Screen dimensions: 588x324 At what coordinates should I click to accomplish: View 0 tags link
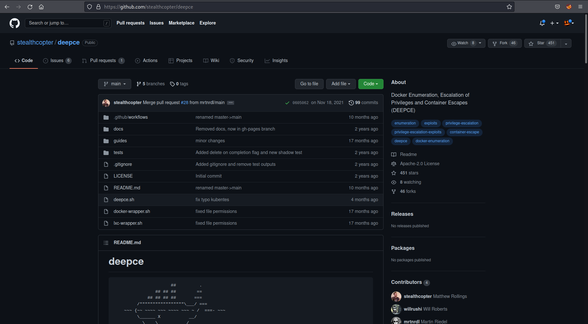coord(179,84)
